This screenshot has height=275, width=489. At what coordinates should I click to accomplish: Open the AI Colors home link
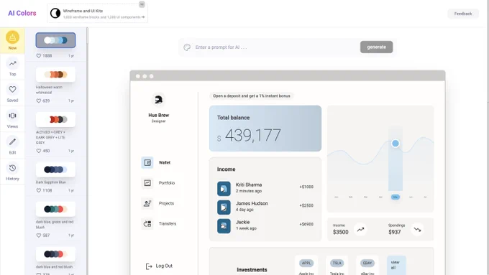[22, 13]
